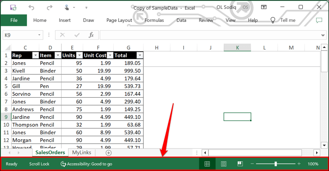Open the File tab
The width and height of the screenshot is (329, 171).
[14, 20]
